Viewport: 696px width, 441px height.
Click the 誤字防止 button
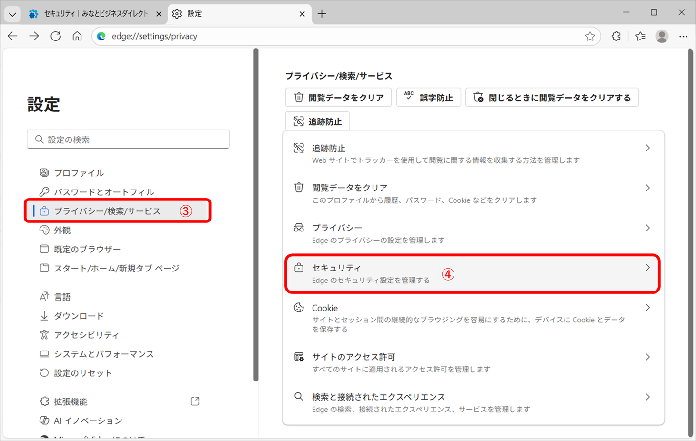tap(428, 98)
